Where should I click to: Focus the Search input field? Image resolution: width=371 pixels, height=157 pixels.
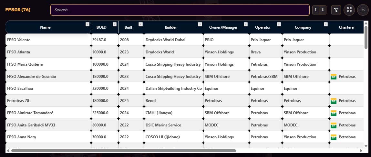point(180,10)
